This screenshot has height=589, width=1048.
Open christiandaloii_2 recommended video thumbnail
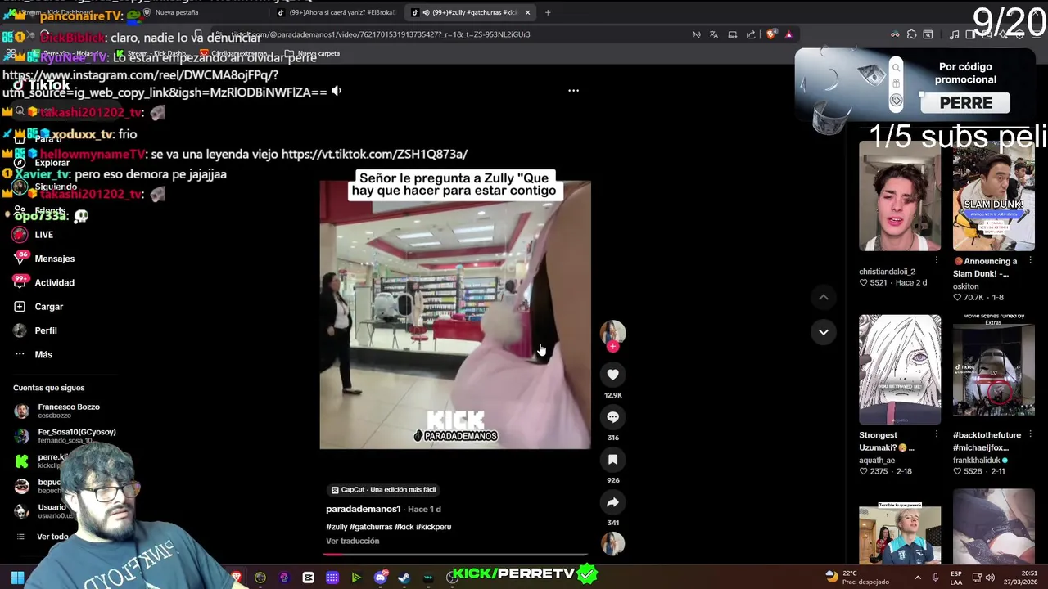(900, 196)
